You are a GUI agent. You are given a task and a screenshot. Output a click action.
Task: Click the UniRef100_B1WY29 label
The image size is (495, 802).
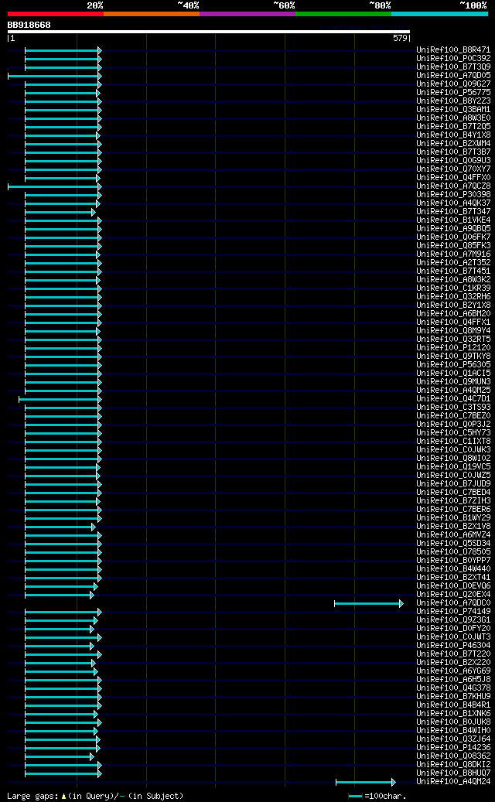click(x=453, y=518)
